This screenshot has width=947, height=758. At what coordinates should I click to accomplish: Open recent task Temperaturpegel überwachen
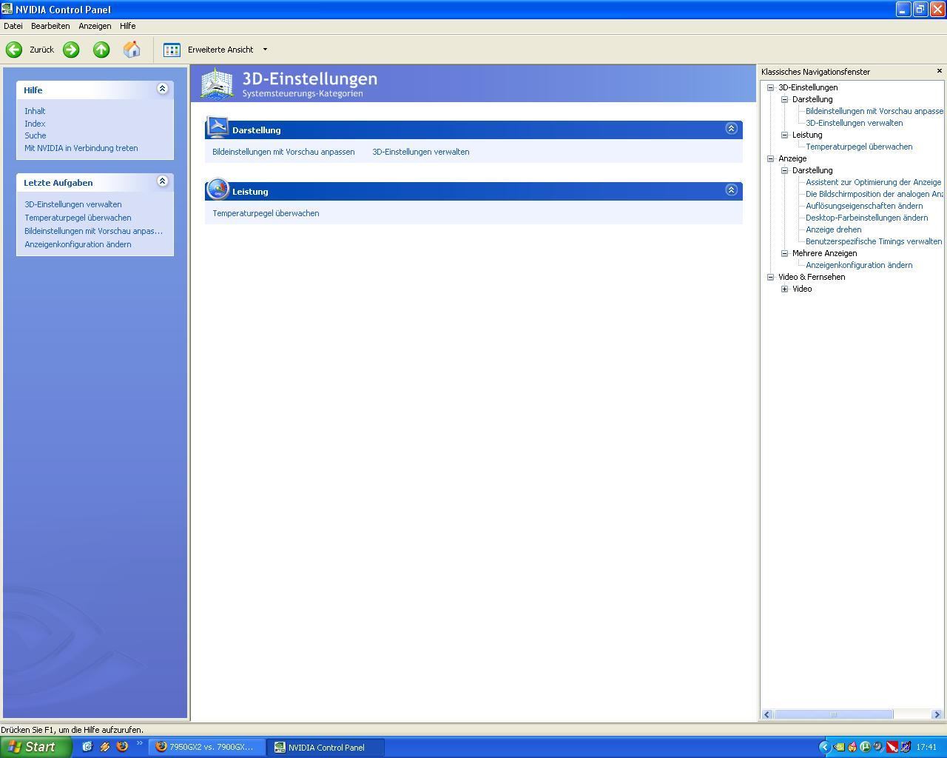(78, 218)
